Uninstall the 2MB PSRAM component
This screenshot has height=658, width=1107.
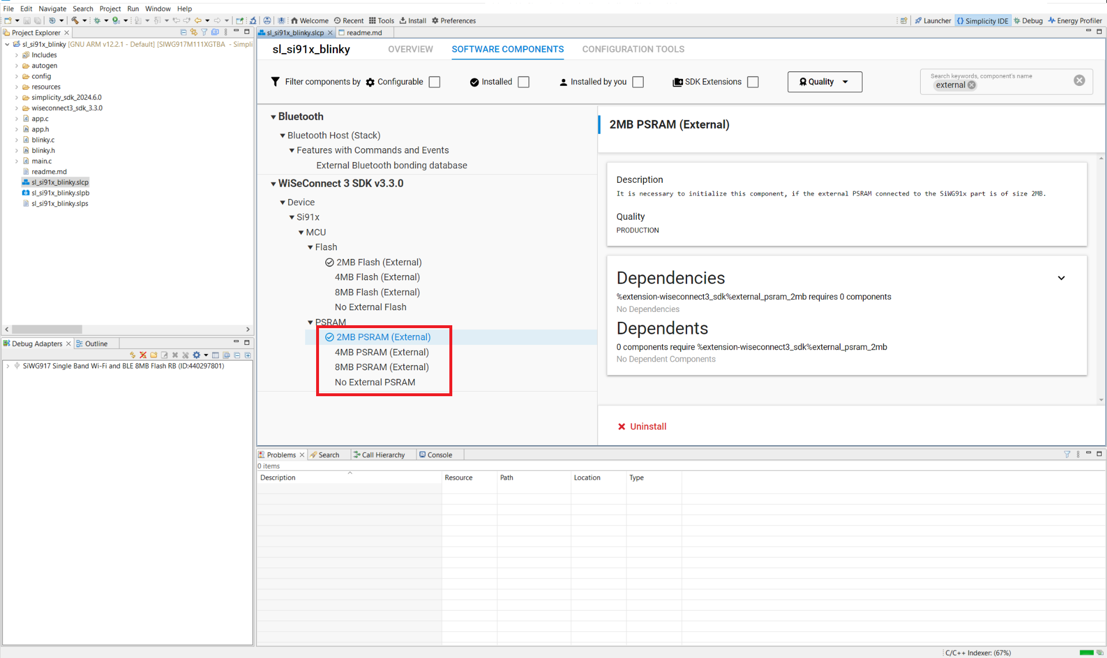coord(642,427)
